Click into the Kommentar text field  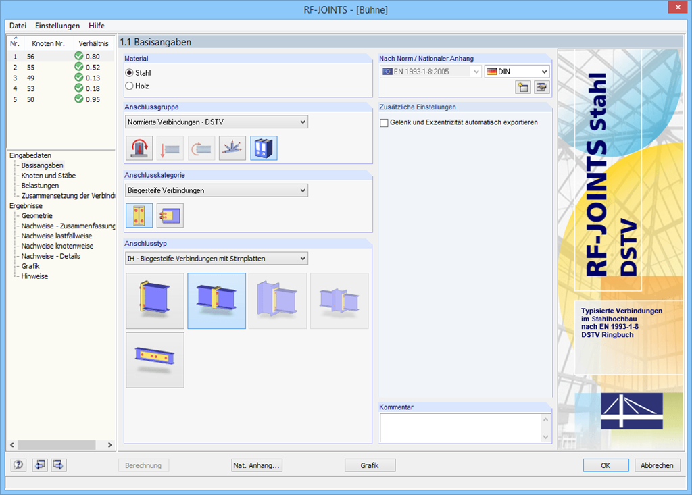pos(461,427)
